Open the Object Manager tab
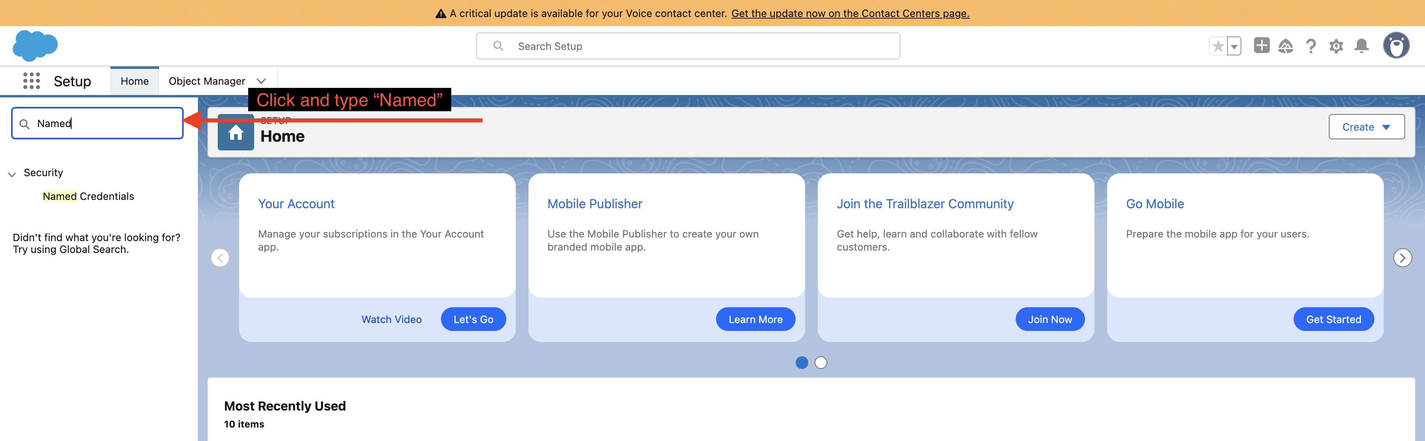The width and height of the screenshot is (1425, 441). pos(206,81)
